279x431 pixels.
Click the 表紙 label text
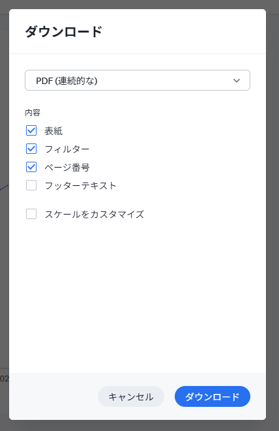coord(53,131)
